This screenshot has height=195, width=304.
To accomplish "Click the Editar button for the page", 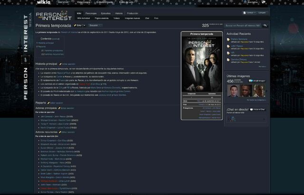I will click(x=78, y=25).
